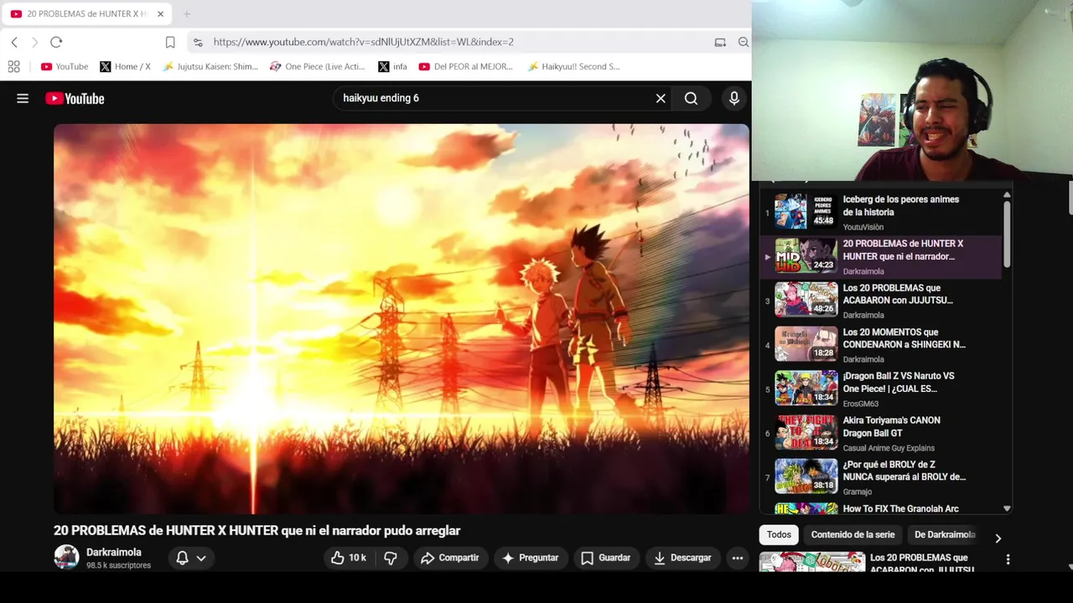The height and width of the screenshot is (603, 1073).
Task: Open the YouTube hamburger guide menu
Action: click(x=23, y=98)
